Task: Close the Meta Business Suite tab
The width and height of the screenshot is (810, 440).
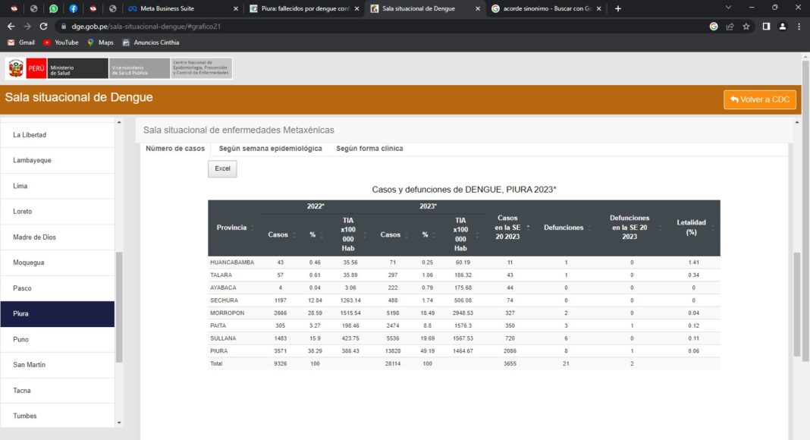Action: [236, 9]
